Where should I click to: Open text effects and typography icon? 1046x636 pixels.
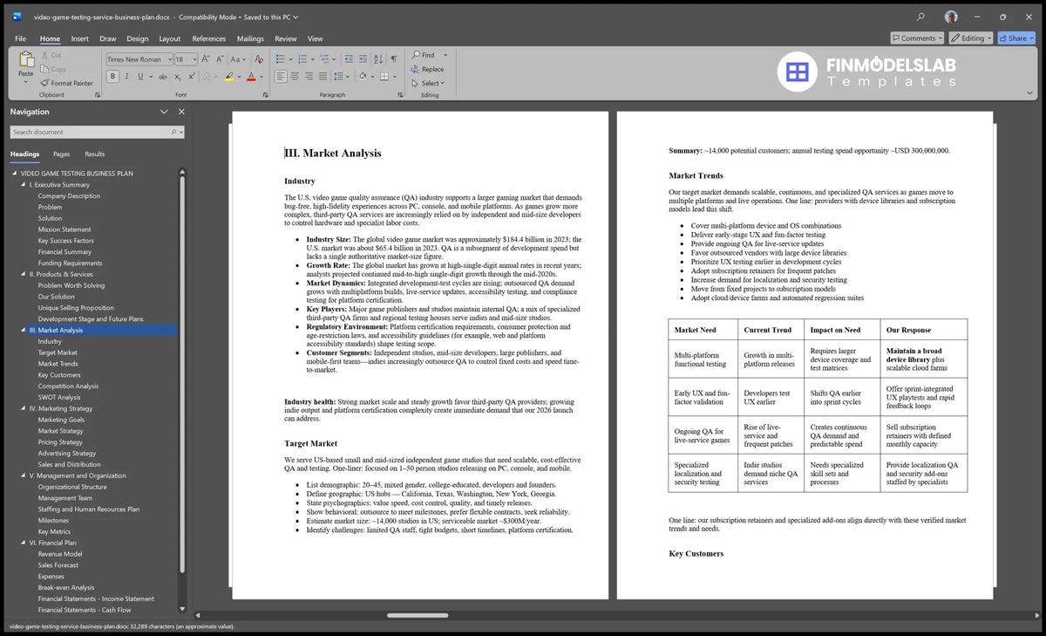point(207,77)
